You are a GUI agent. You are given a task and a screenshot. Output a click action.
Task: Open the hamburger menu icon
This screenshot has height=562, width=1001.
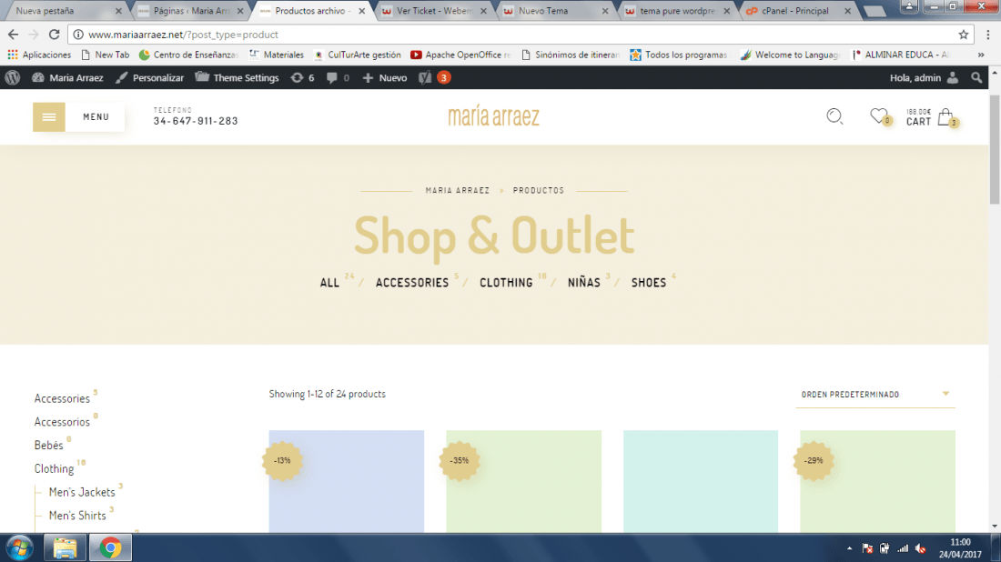coord(49,116)
